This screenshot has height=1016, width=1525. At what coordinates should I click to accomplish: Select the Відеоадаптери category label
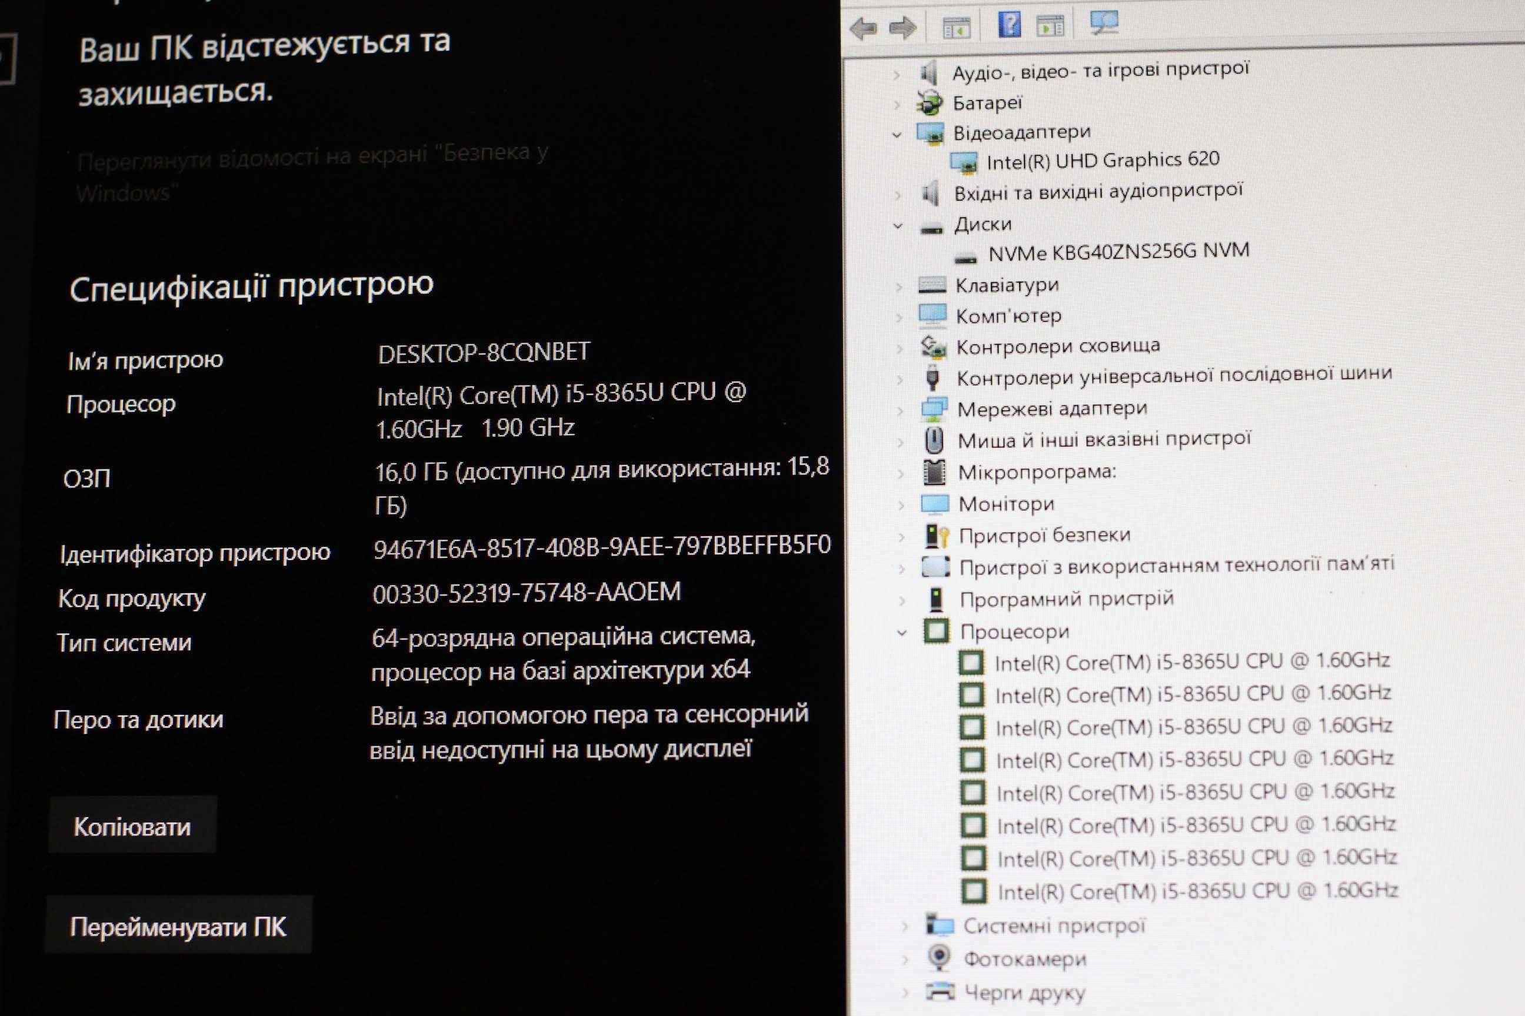1022,132
